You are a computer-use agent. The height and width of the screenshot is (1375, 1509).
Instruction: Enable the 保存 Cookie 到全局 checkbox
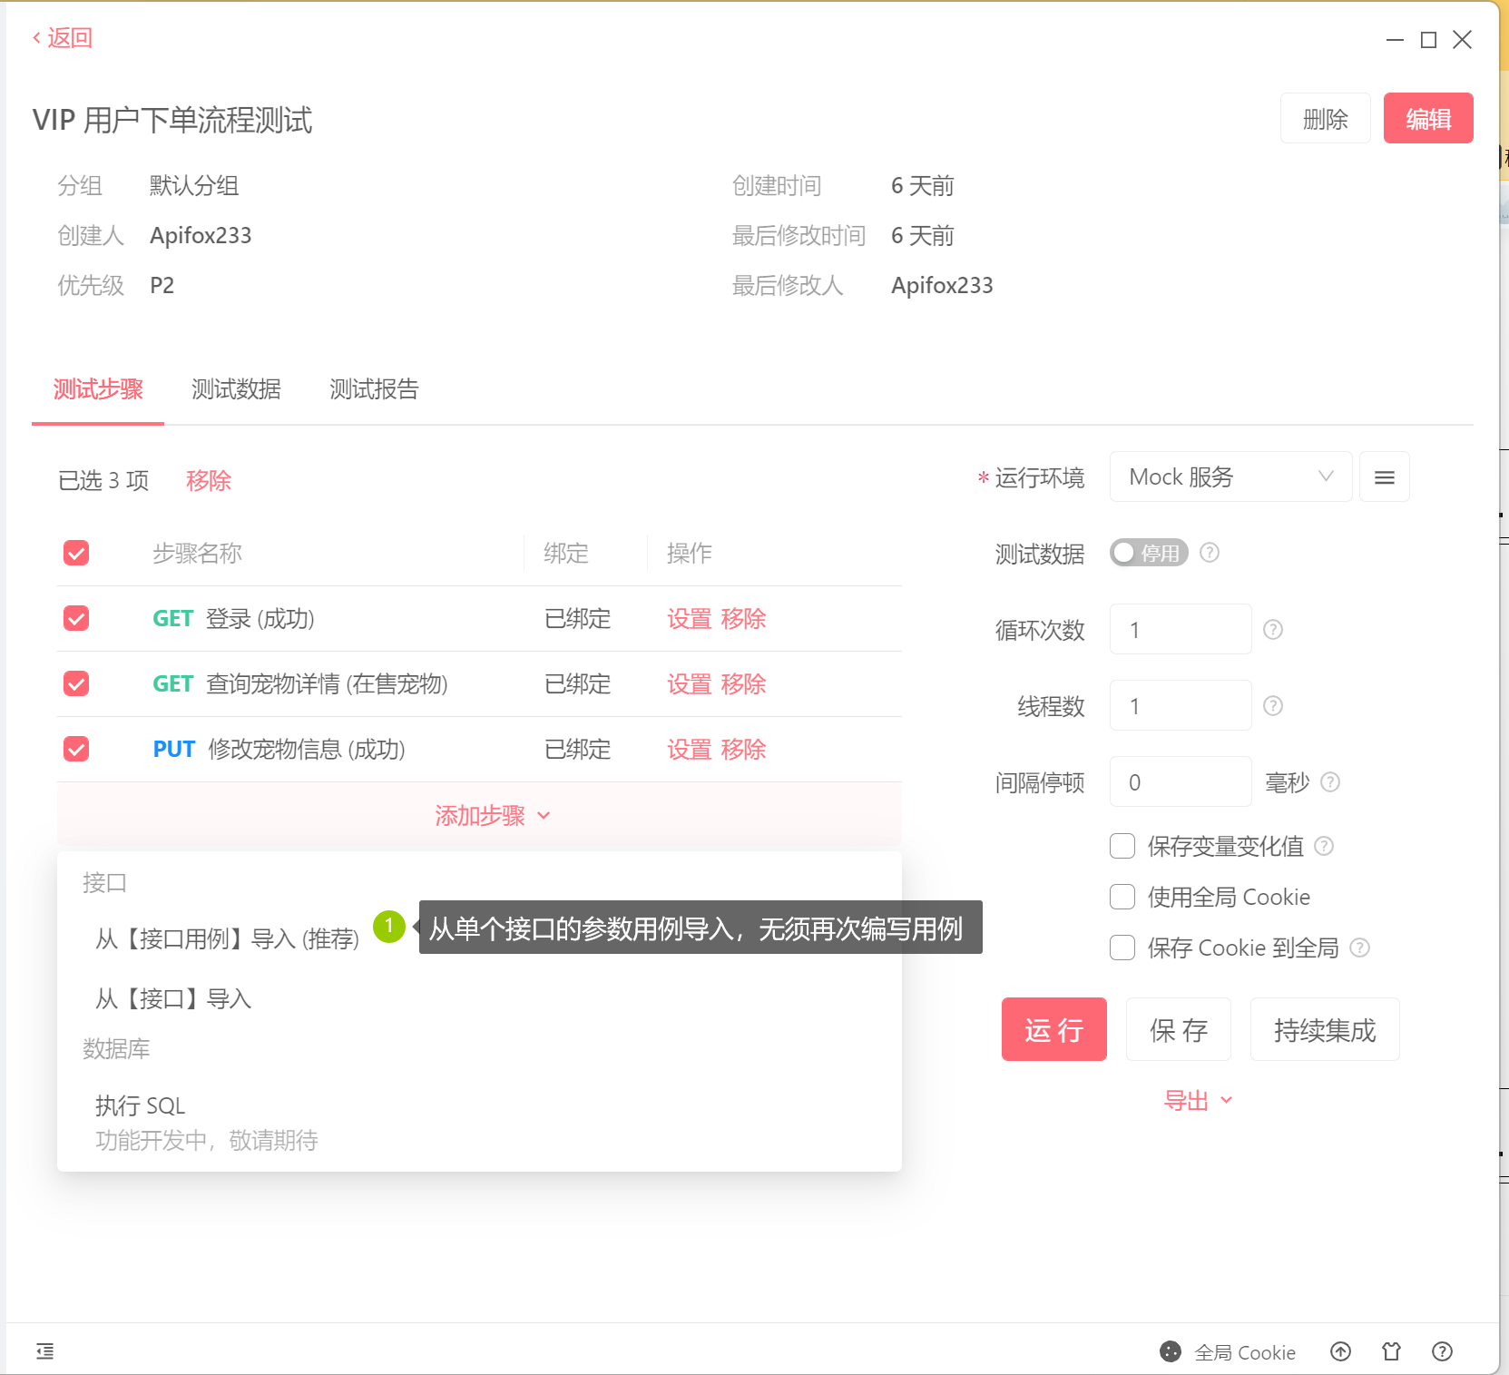(1122, 948)
